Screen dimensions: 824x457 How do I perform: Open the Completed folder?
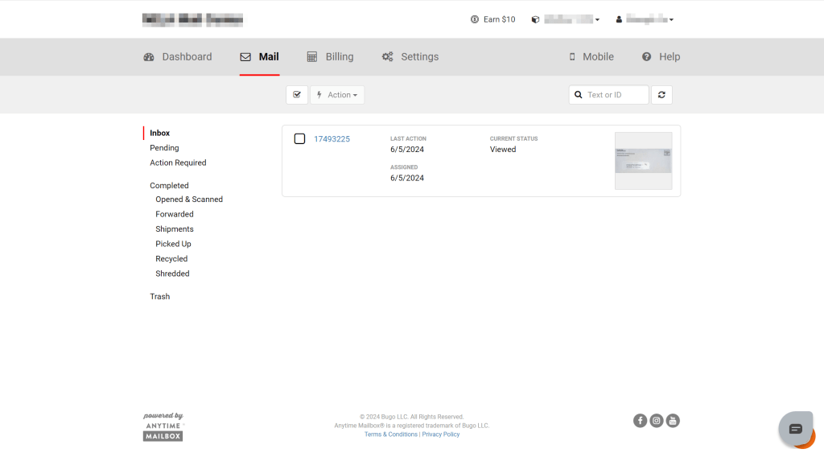[x=169, y=185]
